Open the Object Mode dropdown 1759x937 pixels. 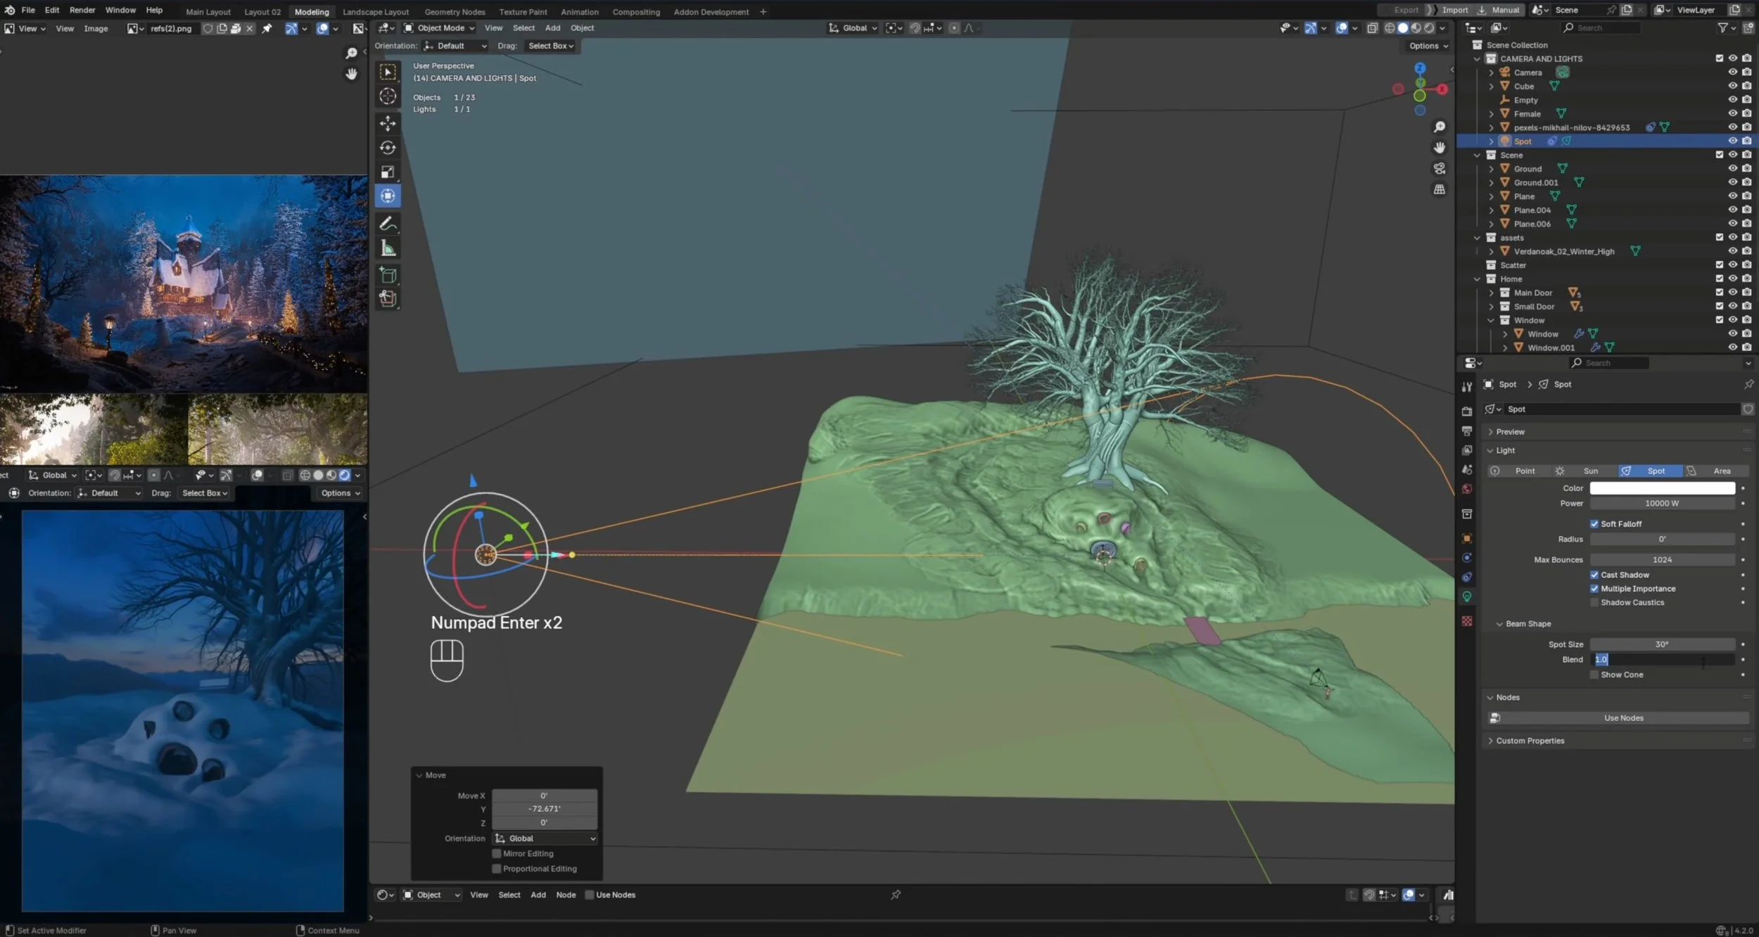pyautogui.click(x=438, y=27)
